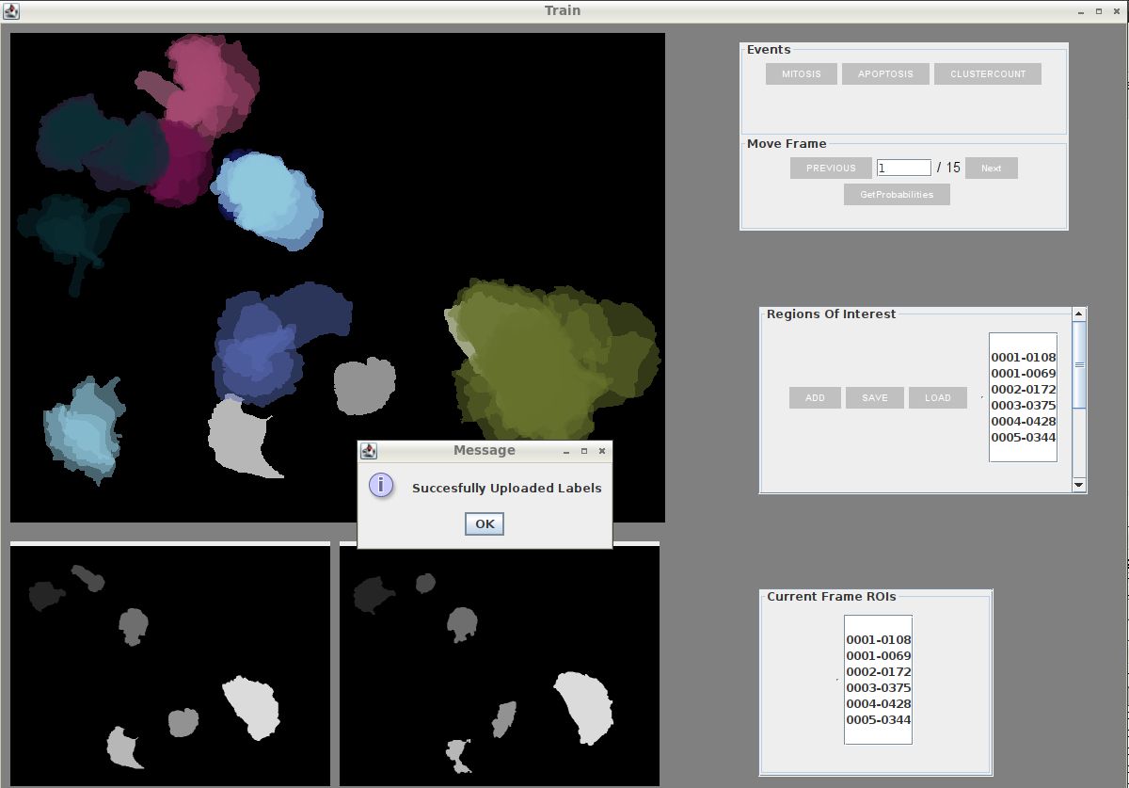Screen dimensions: 1129x788
Task: Select 0001-0069 in Regions Of Interest list
Action: tap(1024, 374)
